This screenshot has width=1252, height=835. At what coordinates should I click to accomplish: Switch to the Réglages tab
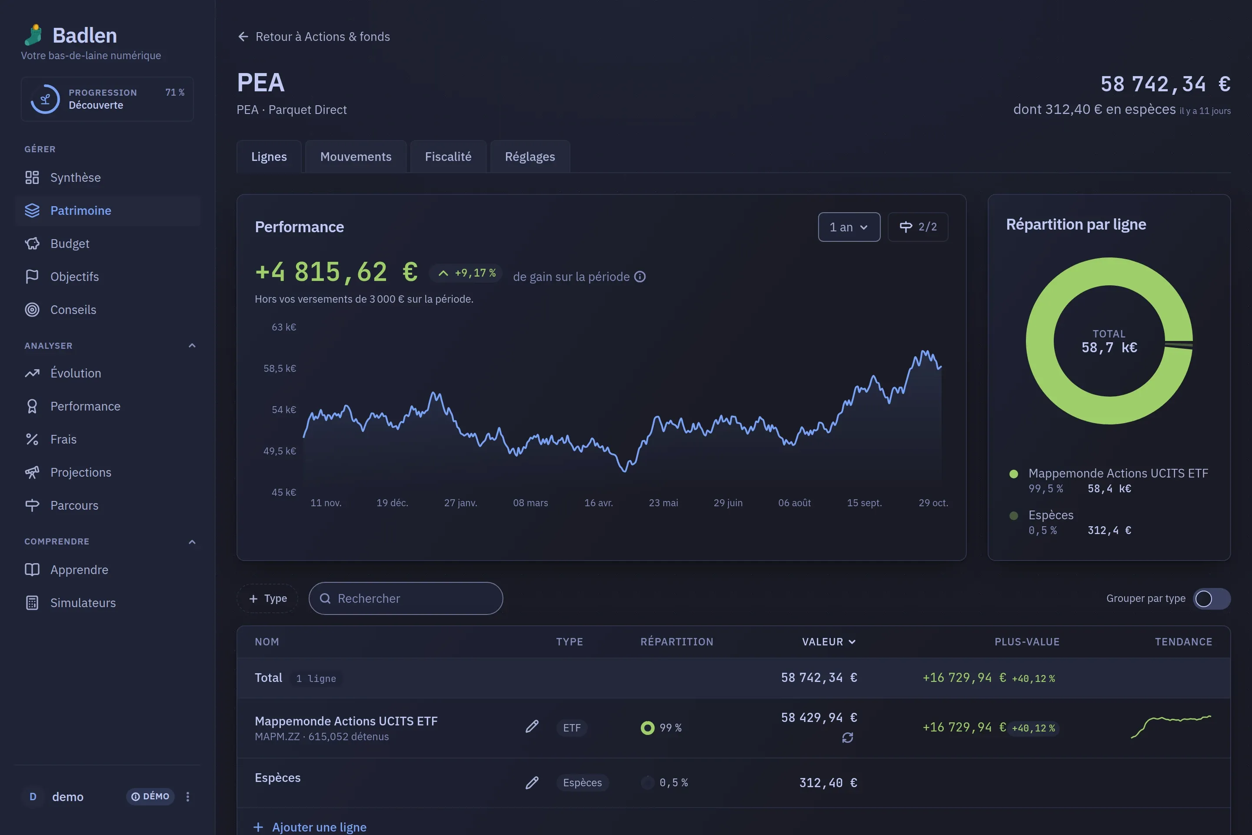coord(529,157)
